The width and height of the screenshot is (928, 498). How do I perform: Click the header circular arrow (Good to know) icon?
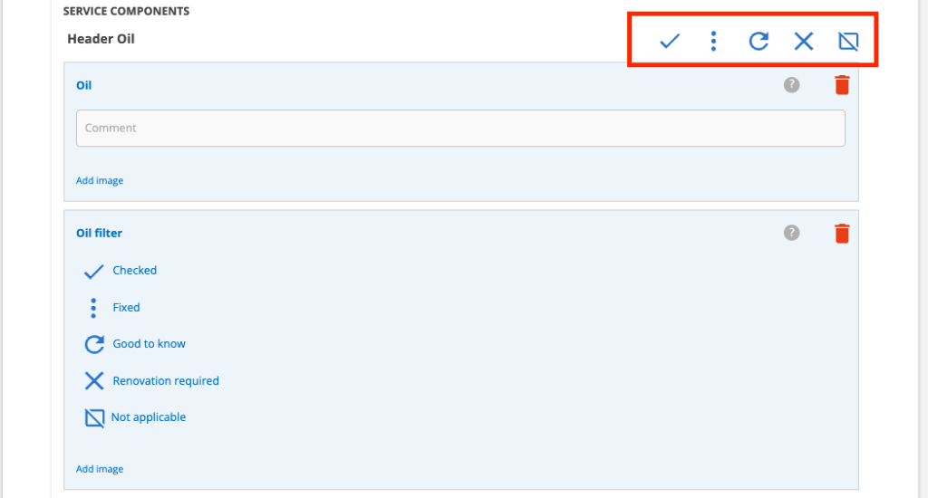pyautogui.click(x=759, y=41)
